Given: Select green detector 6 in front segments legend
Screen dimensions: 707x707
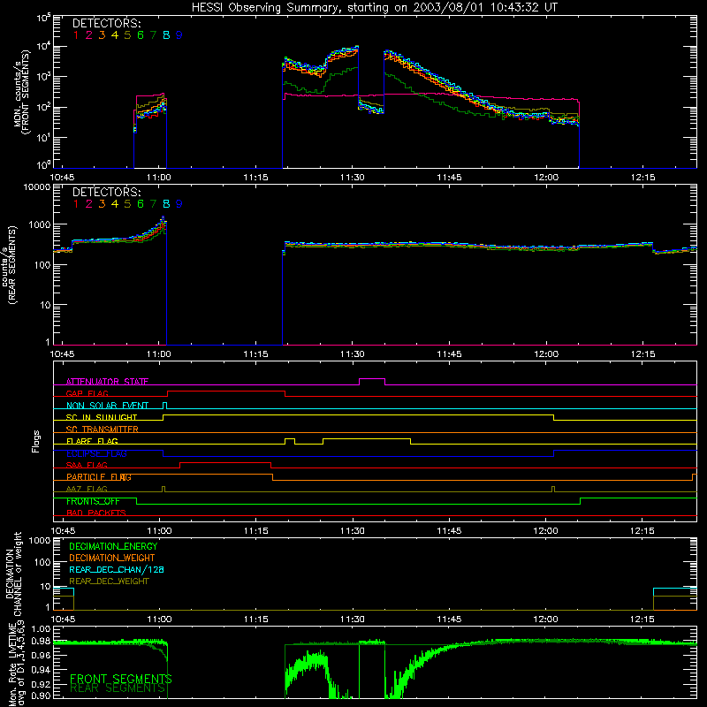Looking at the screenshot, I should click(x=141, y=35).
